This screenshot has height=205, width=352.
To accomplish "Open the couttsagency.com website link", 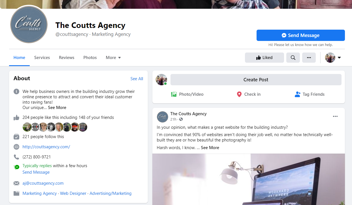I will click(x=46, y=147).
